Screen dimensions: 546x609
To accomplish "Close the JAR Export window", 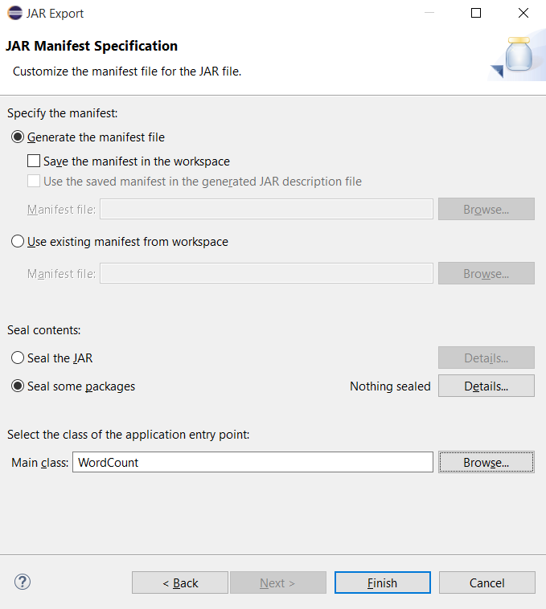I will coord(523,13).
